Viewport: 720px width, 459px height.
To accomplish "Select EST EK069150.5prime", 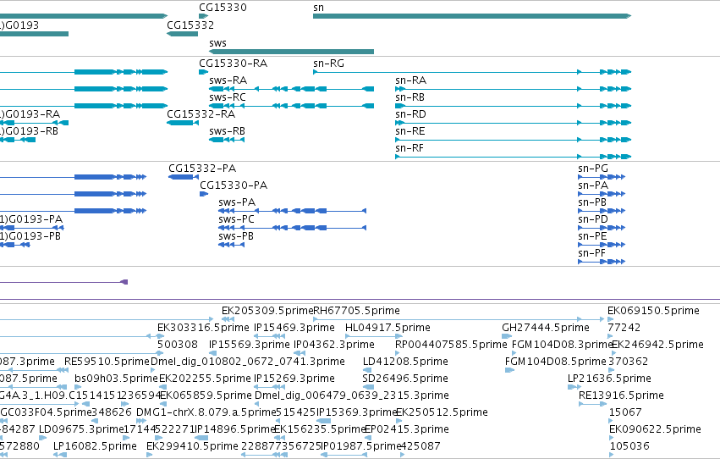I will click(610, 319).
